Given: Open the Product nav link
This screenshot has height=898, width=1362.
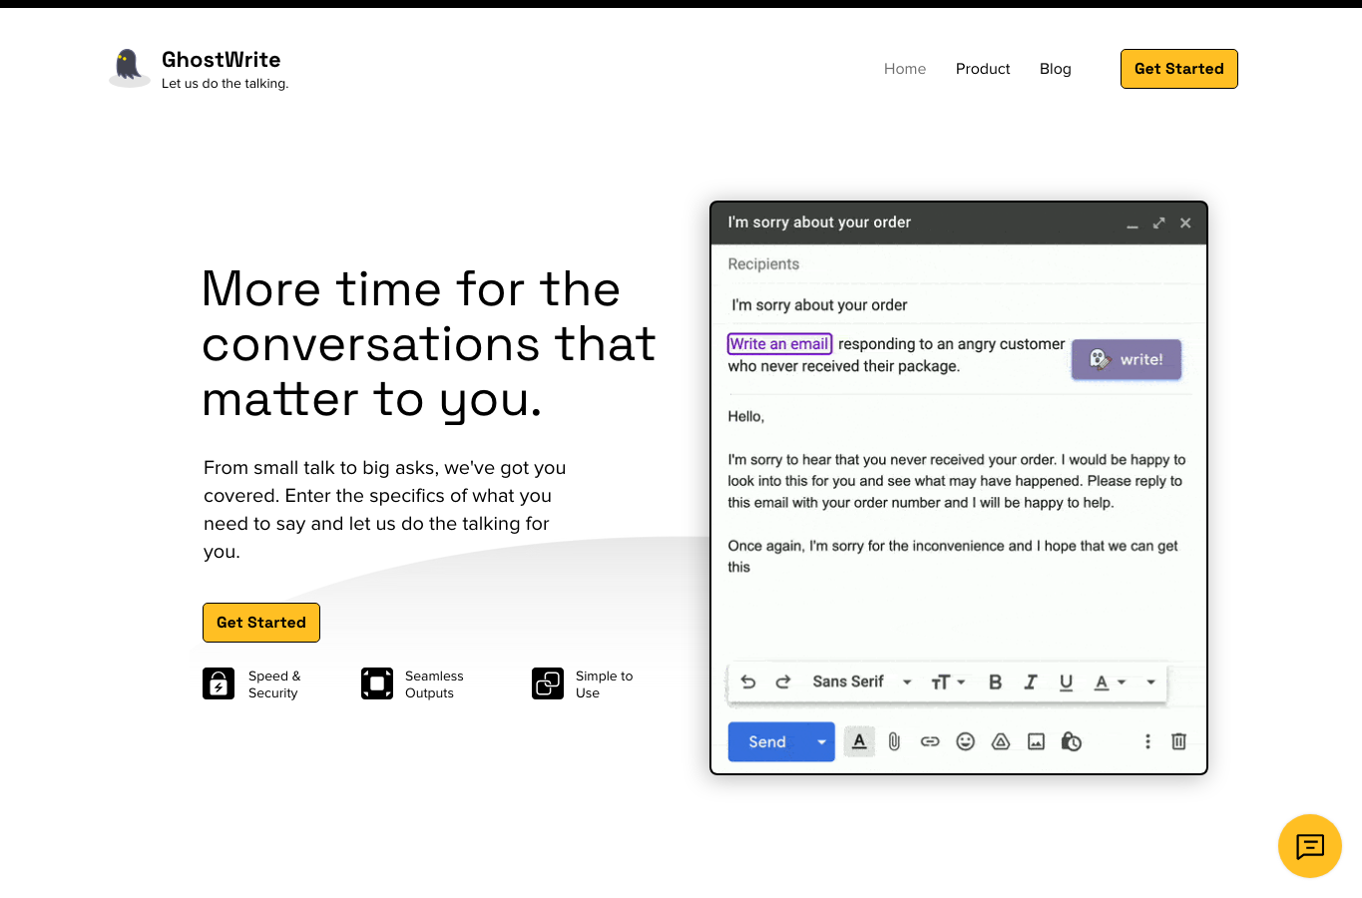Looking at the screenshot, I should [983, 69].
